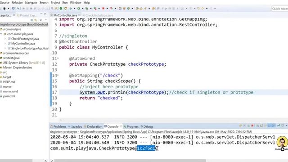Collapse the fold marker at line 11
This screenshot has width=288, height=162.
(58, 58)
